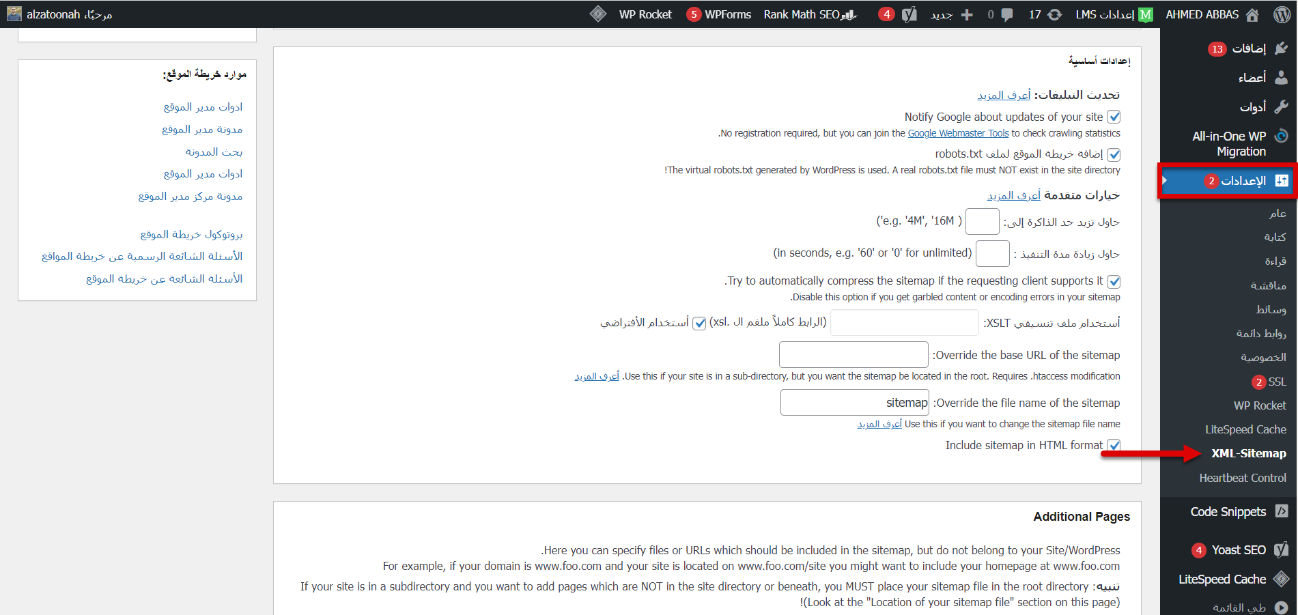Click Learn more link under file name override
Viewport: 1298px width, 615px height.
click(x=879, y=424)
